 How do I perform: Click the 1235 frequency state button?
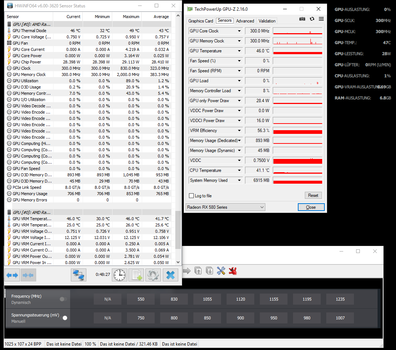tap(340, 299)
